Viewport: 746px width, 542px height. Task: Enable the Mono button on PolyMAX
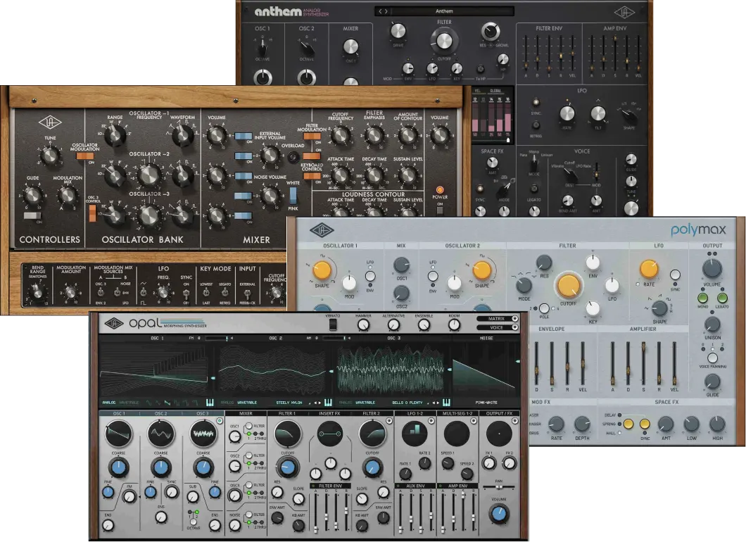point(702,298)
